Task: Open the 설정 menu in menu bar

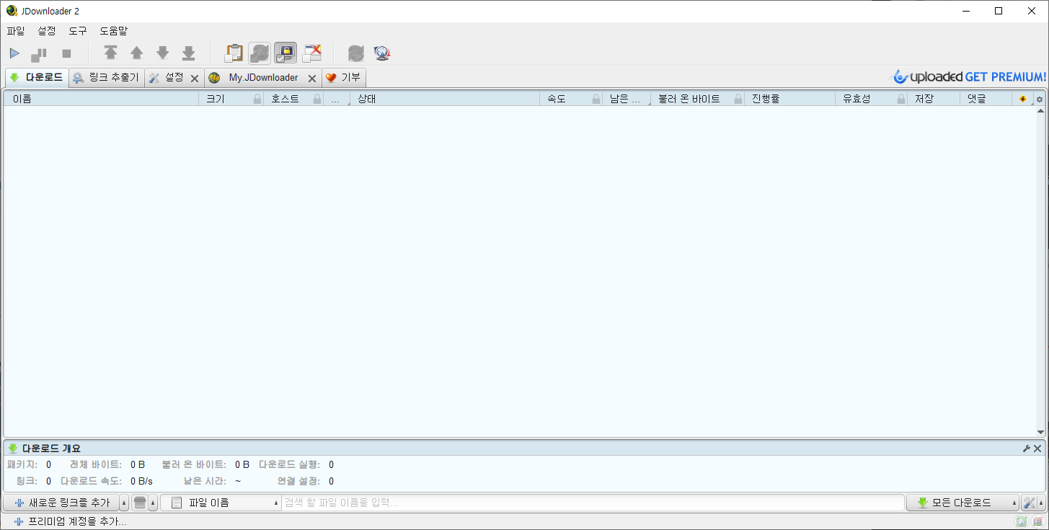Action: pos(46,31)
